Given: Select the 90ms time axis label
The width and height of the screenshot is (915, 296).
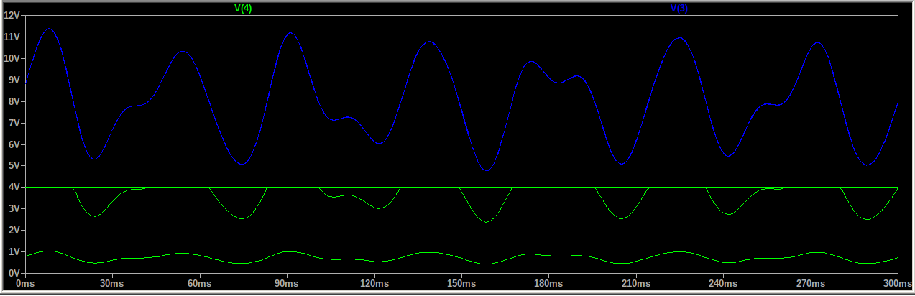Looking at the screenshot, I should 287,285.
